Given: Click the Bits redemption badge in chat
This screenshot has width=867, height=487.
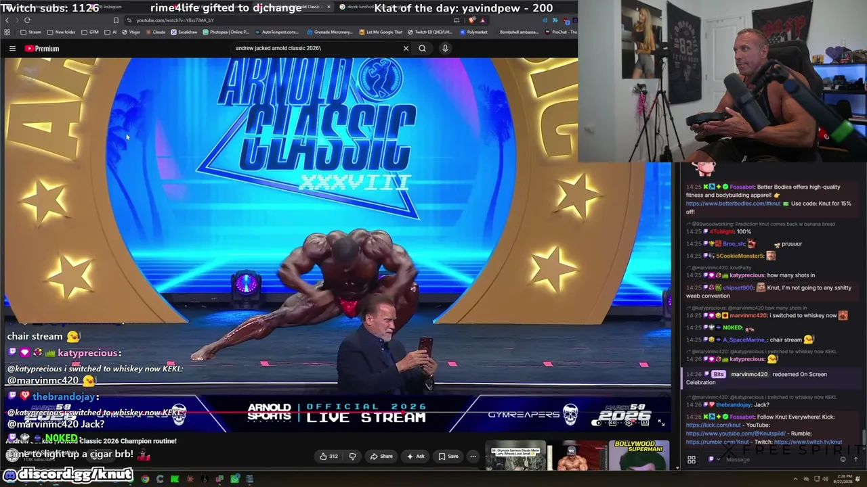Looking at the screenshot, I should coord(718,374).
